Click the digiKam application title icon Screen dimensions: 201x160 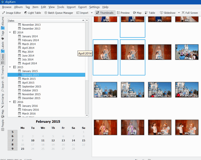coord(2,2)
